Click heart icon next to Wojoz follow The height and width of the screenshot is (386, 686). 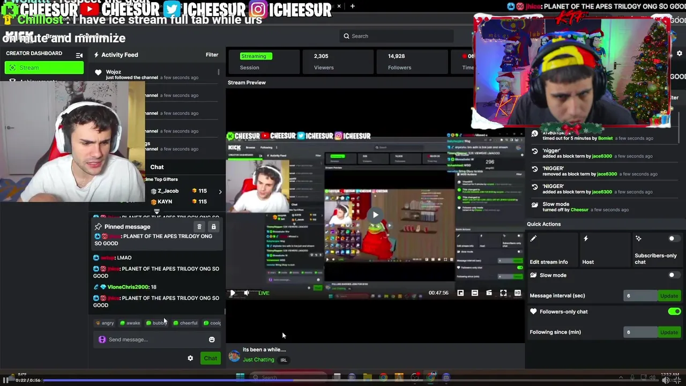point(98,72)
